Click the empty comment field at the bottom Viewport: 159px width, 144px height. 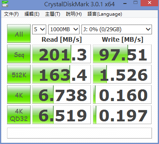(79, 133)
